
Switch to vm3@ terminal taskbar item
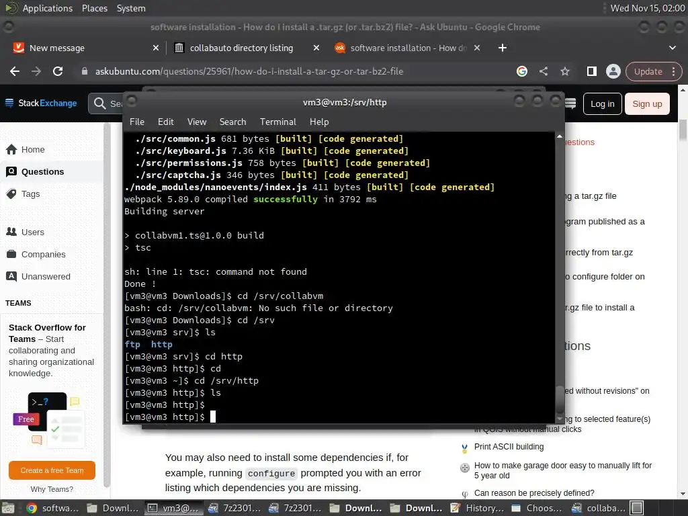pos(173,508)
